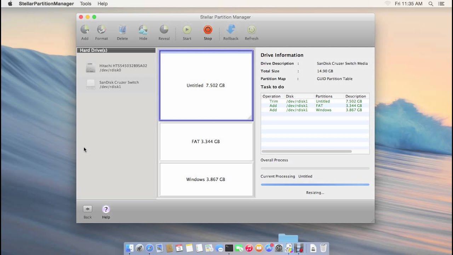Click the Hard Drive(s) panel header

116,50
